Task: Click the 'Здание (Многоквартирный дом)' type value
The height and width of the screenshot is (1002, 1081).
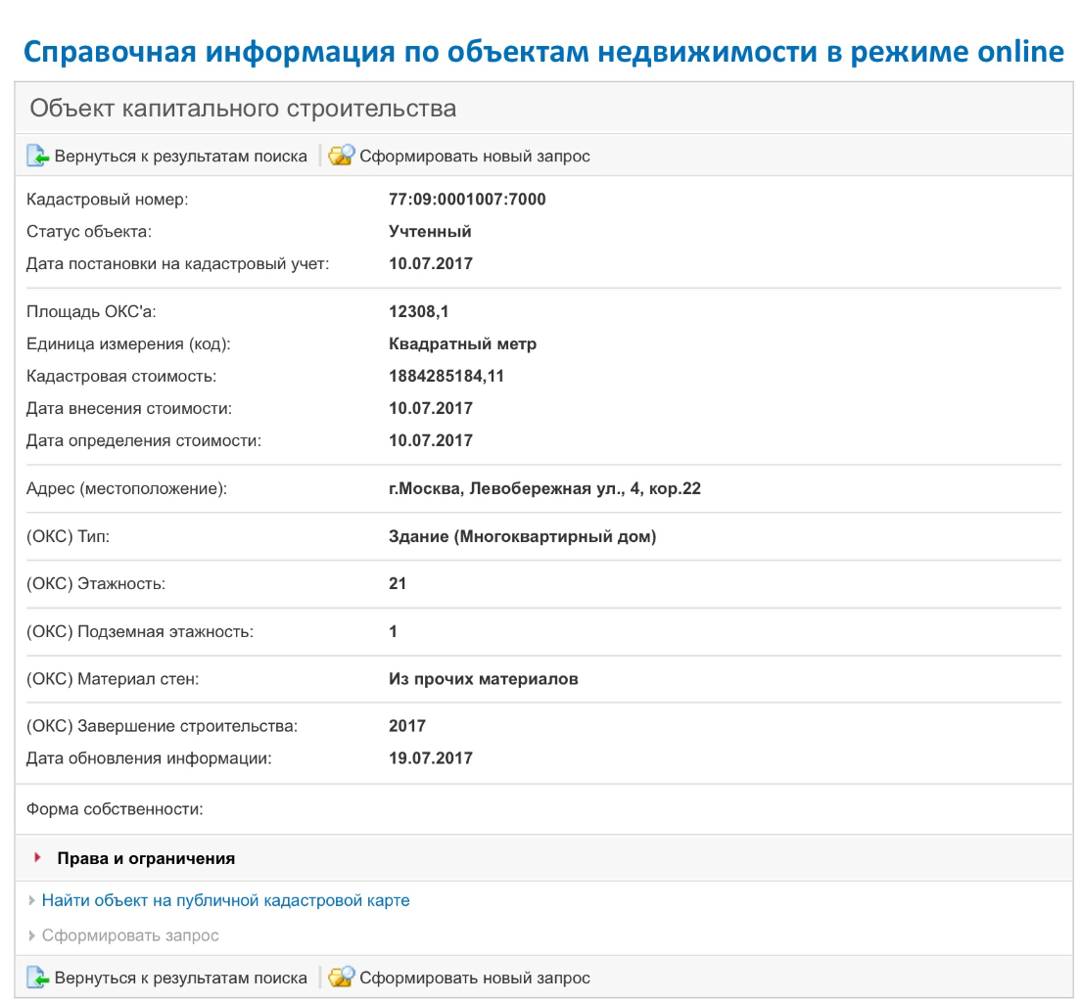Action: pyautogui.click(x=522, y=536)
